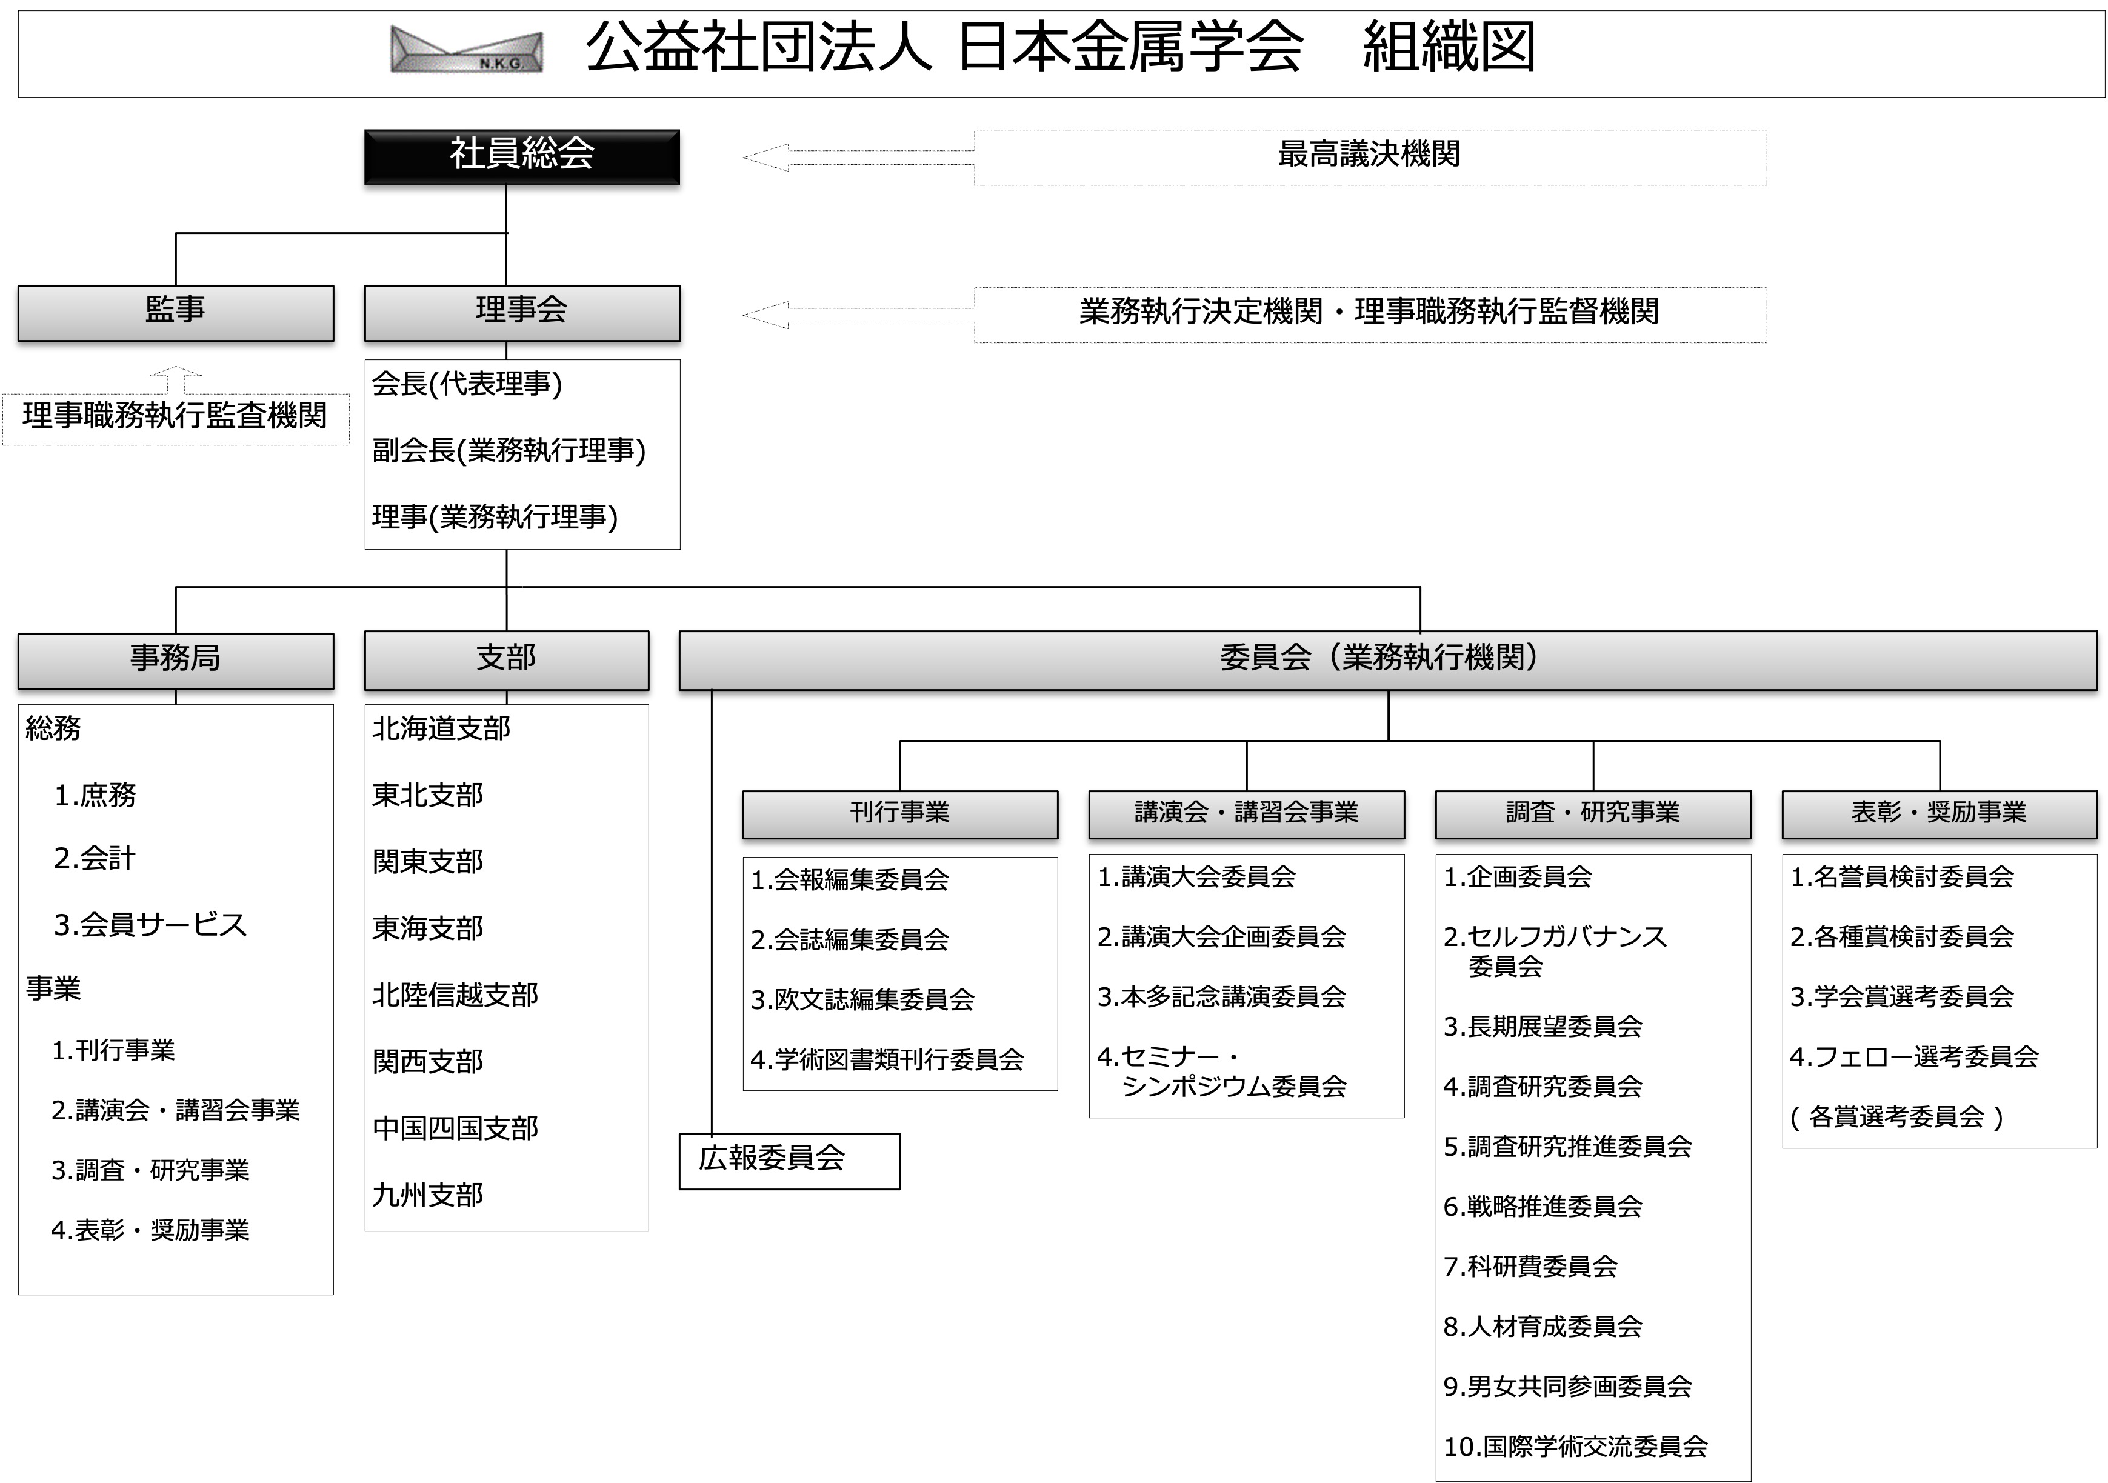Select the 調査・研究事業 header box under 委員会
This screenshot has width=2108, height=1483.
(x=1593, y=815)
